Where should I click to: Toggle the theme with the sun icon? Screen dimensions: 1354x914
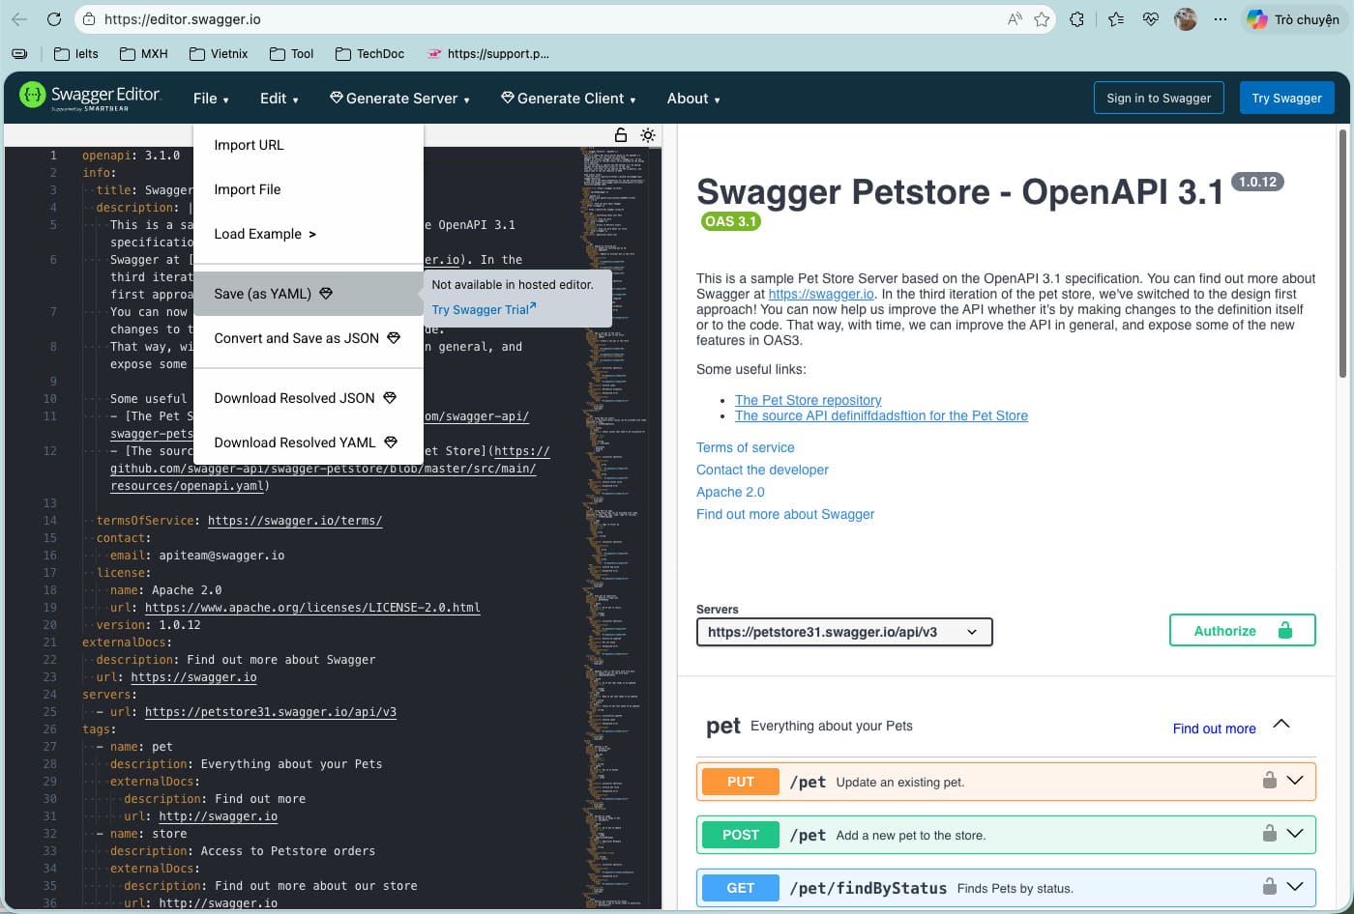647,135
